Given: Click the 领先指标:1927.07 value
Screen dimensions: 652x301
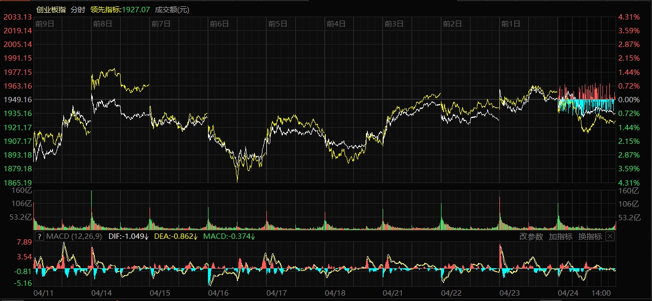Looking at the screenshot, I should pos(120,10).
